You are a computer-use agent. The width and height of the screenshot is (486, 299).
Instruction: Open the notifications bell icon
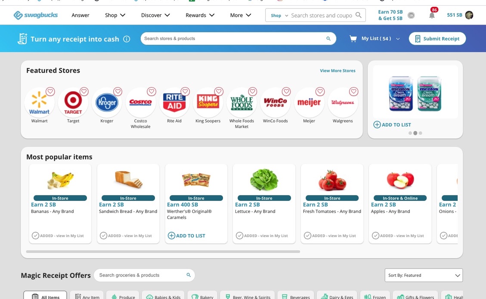[432, 15]
